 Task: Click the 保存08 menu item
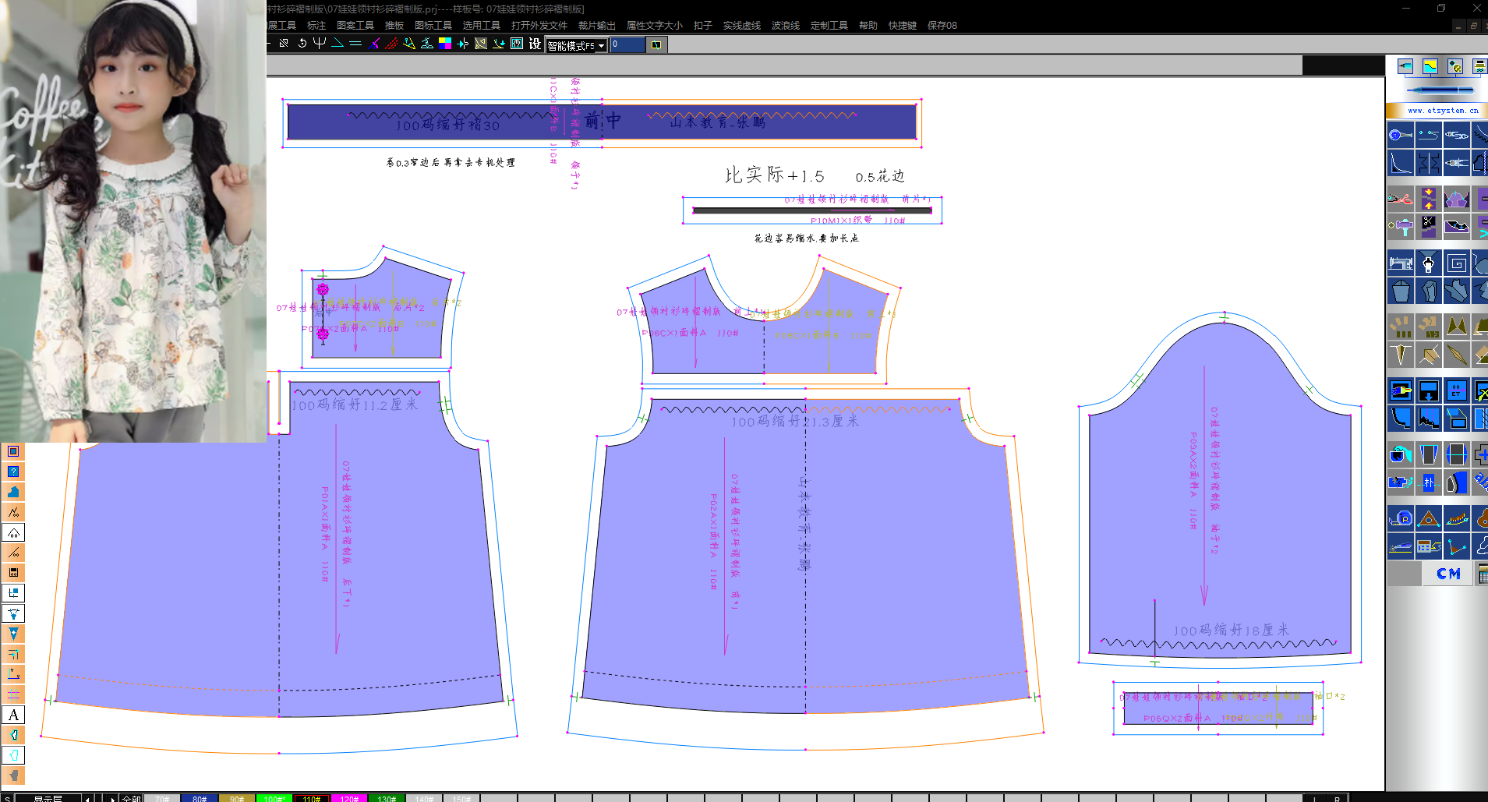942,26
